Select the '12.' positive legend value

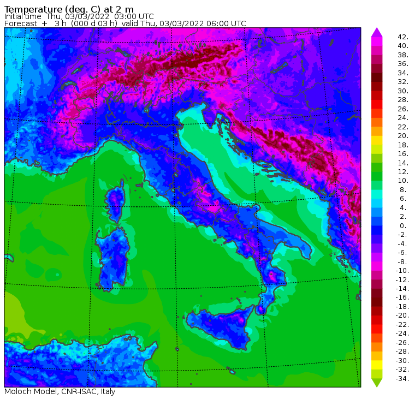click(403, 172)
